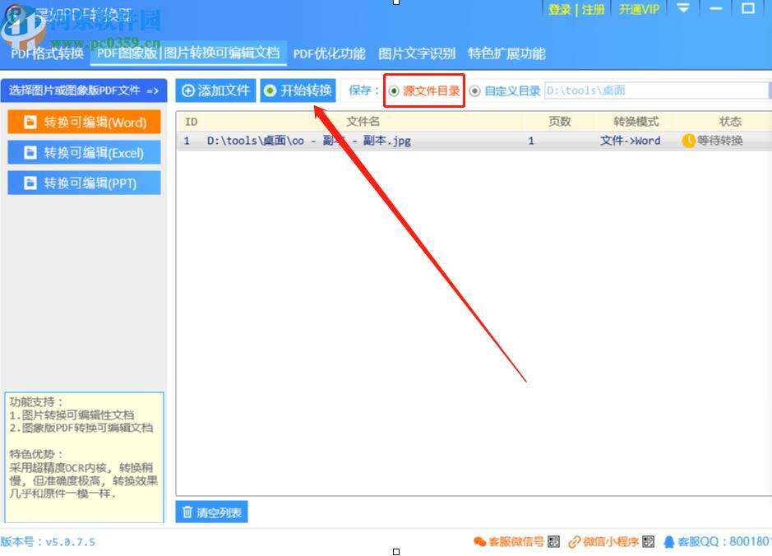Click the 开始转换 (Start Convert) icon

coord(271,91)
